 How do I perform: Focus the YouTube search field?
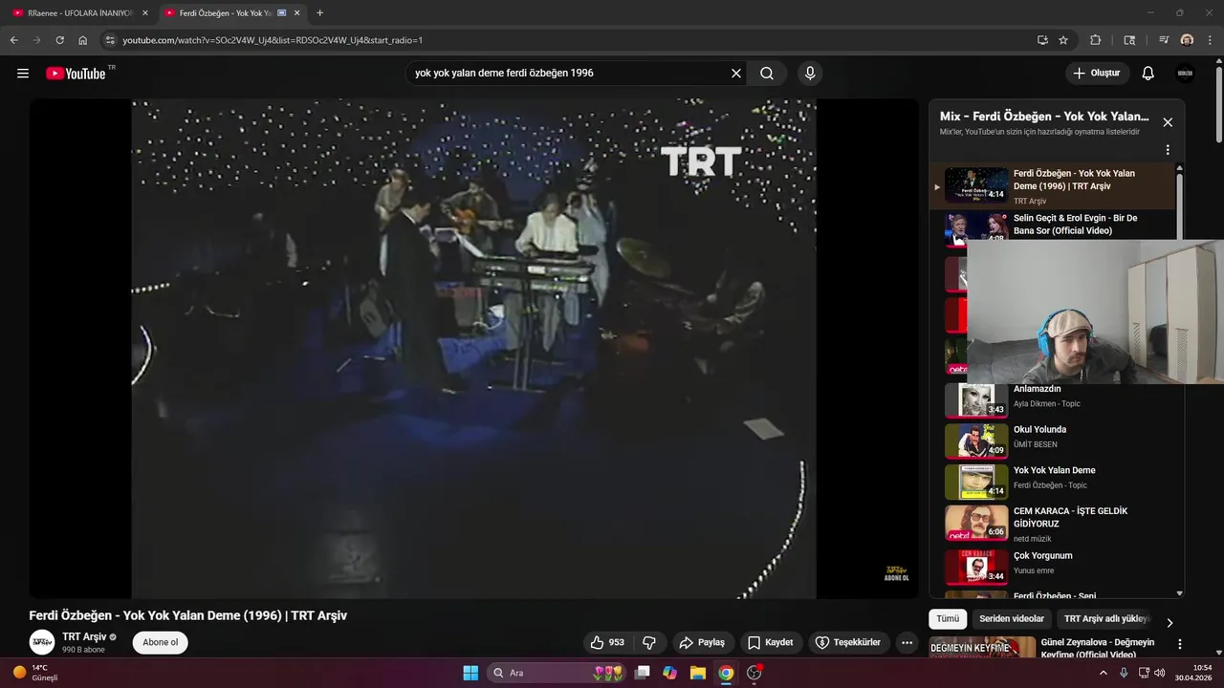(569, 74)
